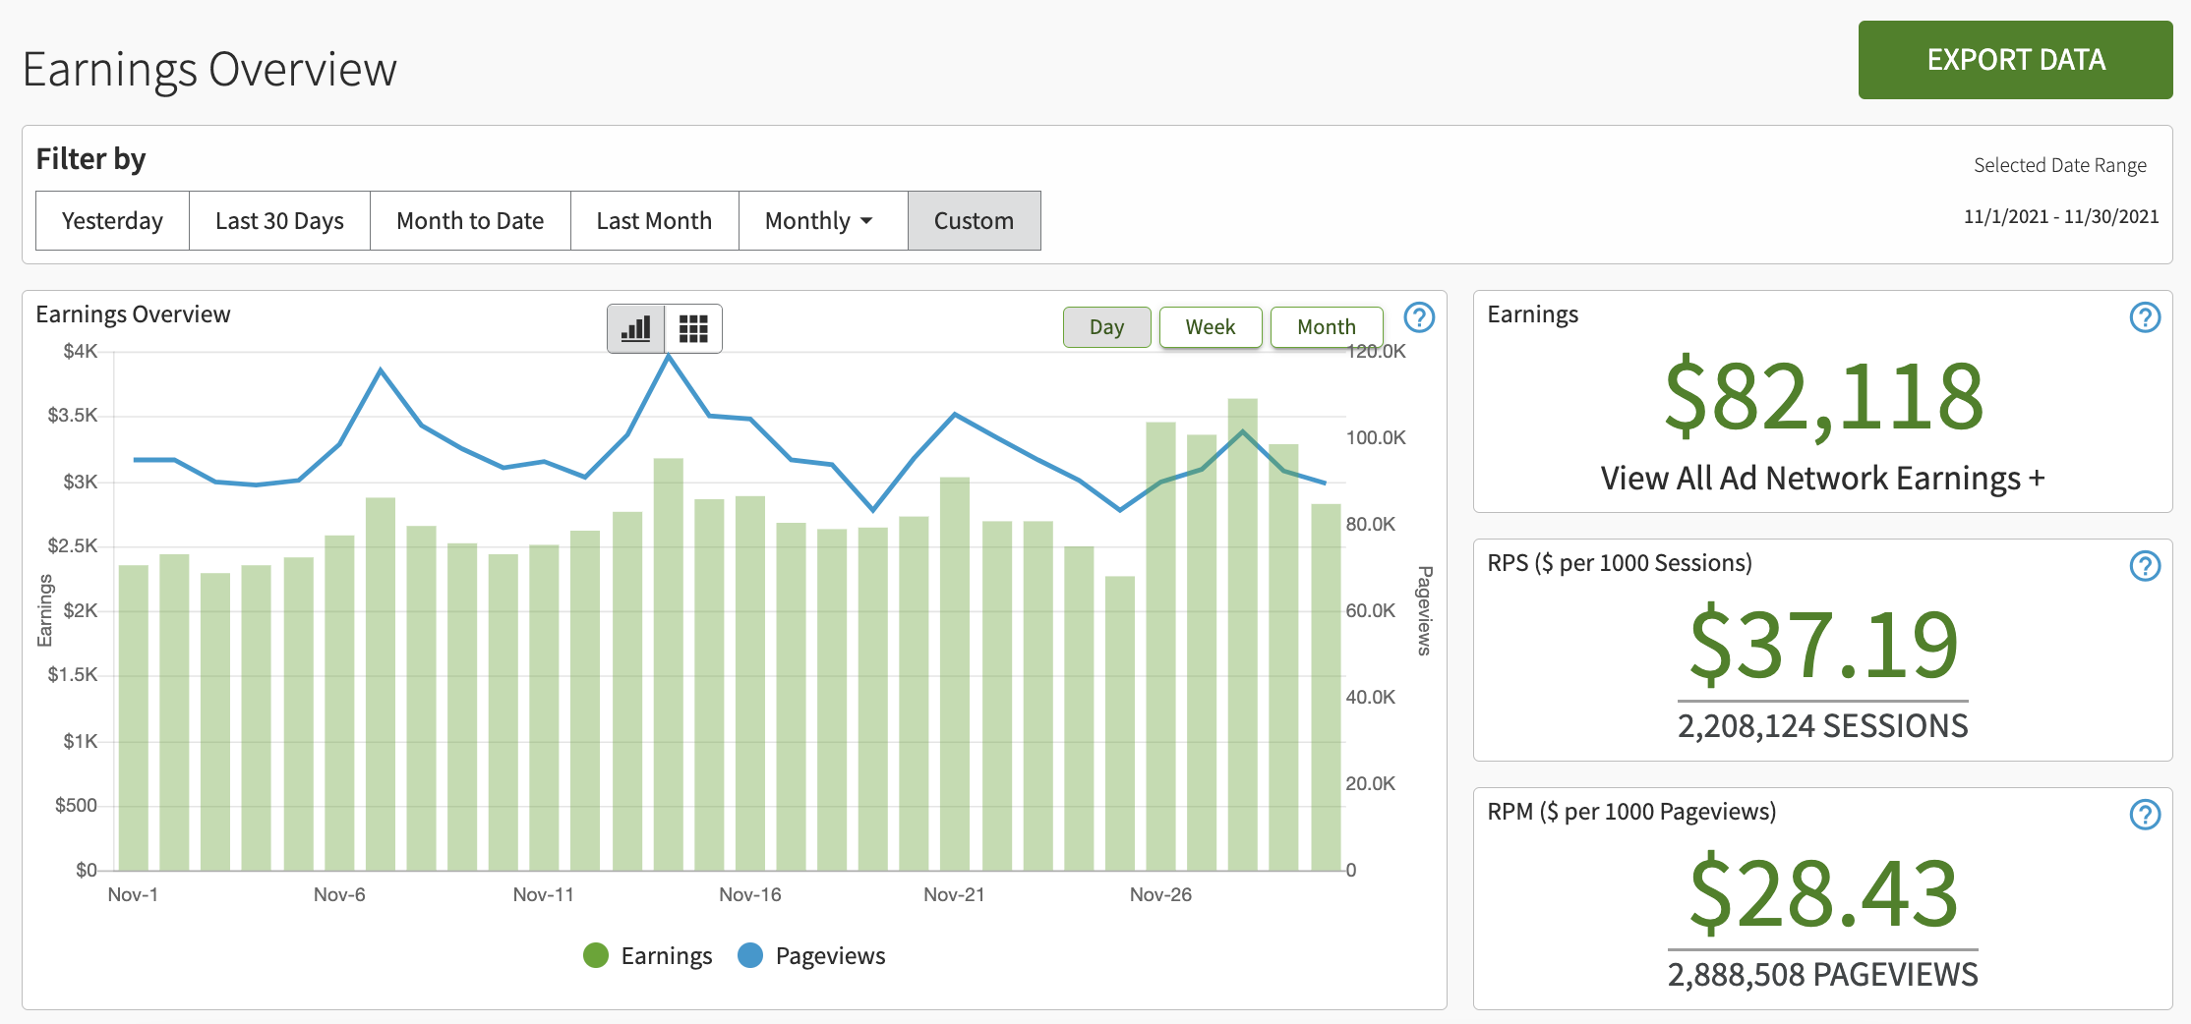Filter by Last 30 Days
This screenshot has width=2191, height=1024.
point(279,221)
